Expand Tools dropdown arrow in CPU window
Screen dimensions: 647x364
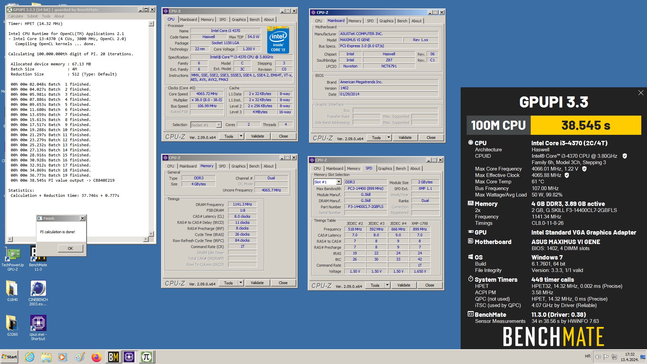241,136
